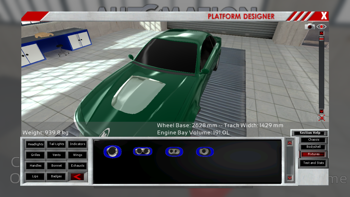Toggle the eye visibility icon
This screenshot has width=350, height=197.
pyautogui.click(x=322, y=27)
